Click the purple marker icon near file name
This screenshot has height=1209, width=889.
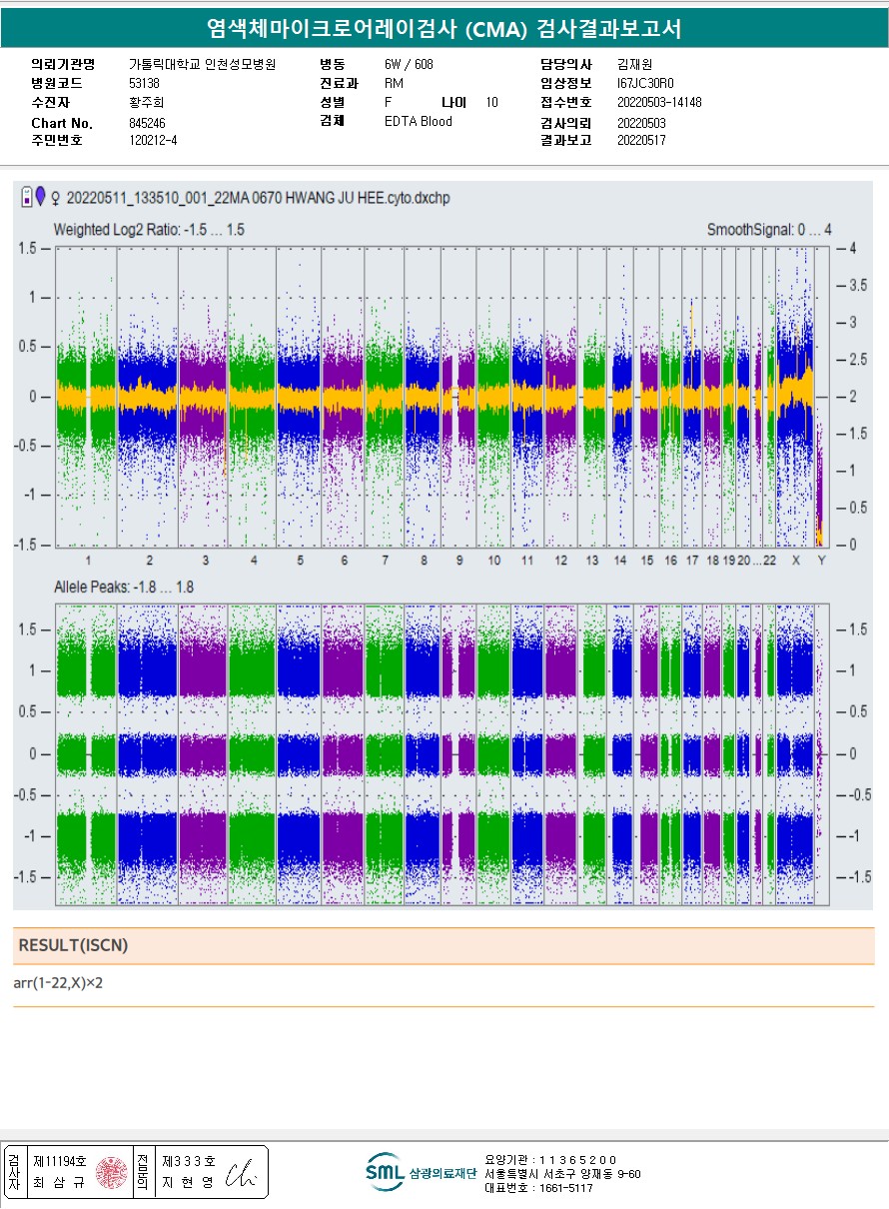pos(39,197)
